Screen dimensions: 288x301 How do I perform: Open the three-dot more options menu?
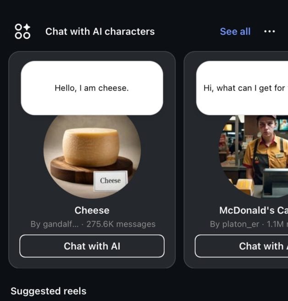pos(269,32)
